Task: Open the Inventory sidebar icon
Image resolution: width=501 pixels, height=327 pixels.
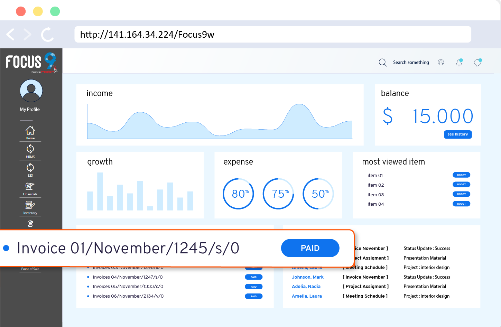Action: point(30,205)
